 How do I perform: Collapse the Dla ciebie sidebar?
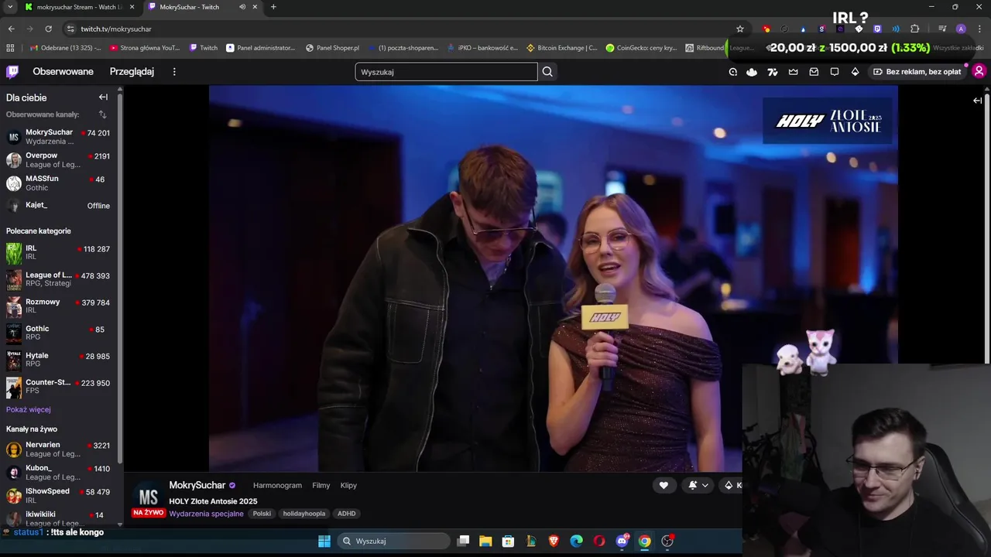[103, 97]
